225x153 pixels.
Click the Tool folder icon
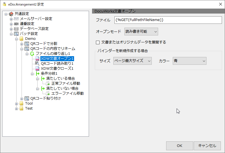click(21, 103)
